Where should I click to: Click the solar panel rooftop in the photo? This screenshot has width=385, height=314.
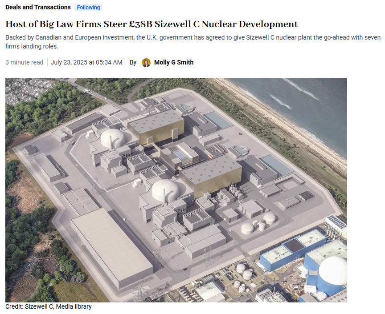[337, 221]
